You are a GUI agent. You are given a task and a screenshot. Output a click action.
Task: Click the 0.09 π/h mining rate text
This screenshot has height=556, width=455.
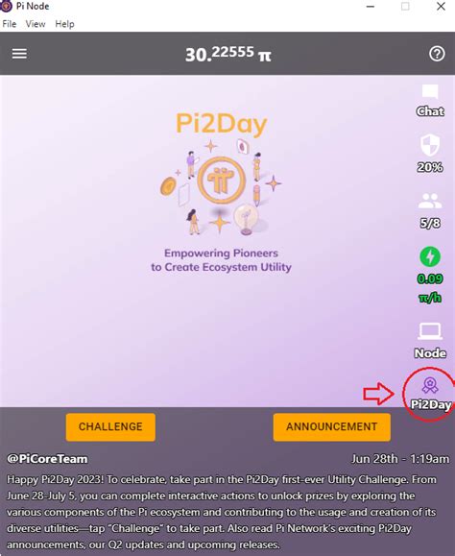[x=430, y=288]
